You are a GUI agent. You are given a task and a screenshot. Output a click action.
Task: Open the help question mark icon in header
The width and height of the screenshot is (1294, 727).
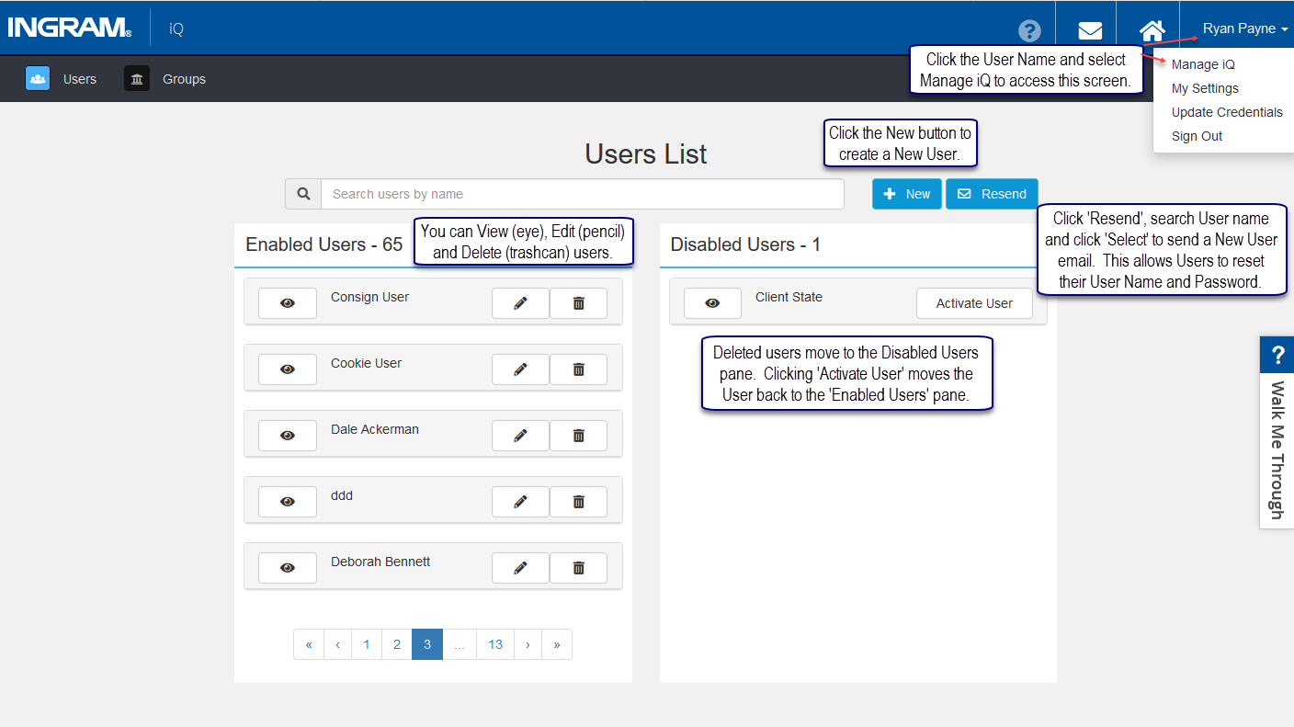pos(1029,30)
